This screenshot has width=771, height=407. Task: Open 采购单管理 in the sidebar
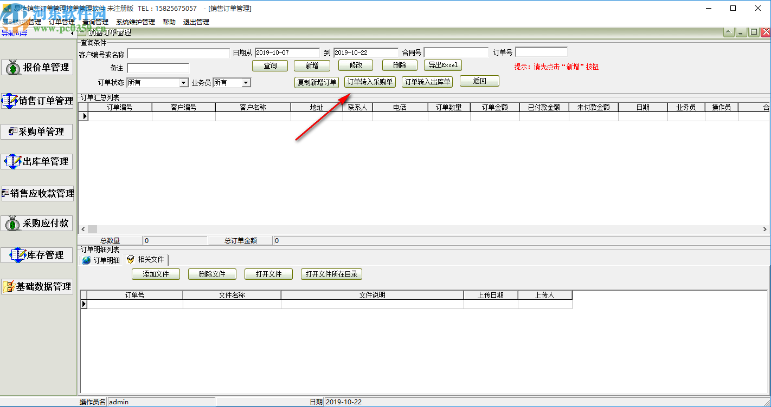pos(37,132)
